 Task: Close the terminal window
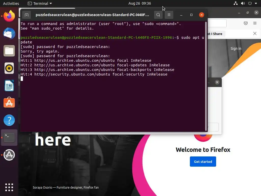tap(202, 15)
